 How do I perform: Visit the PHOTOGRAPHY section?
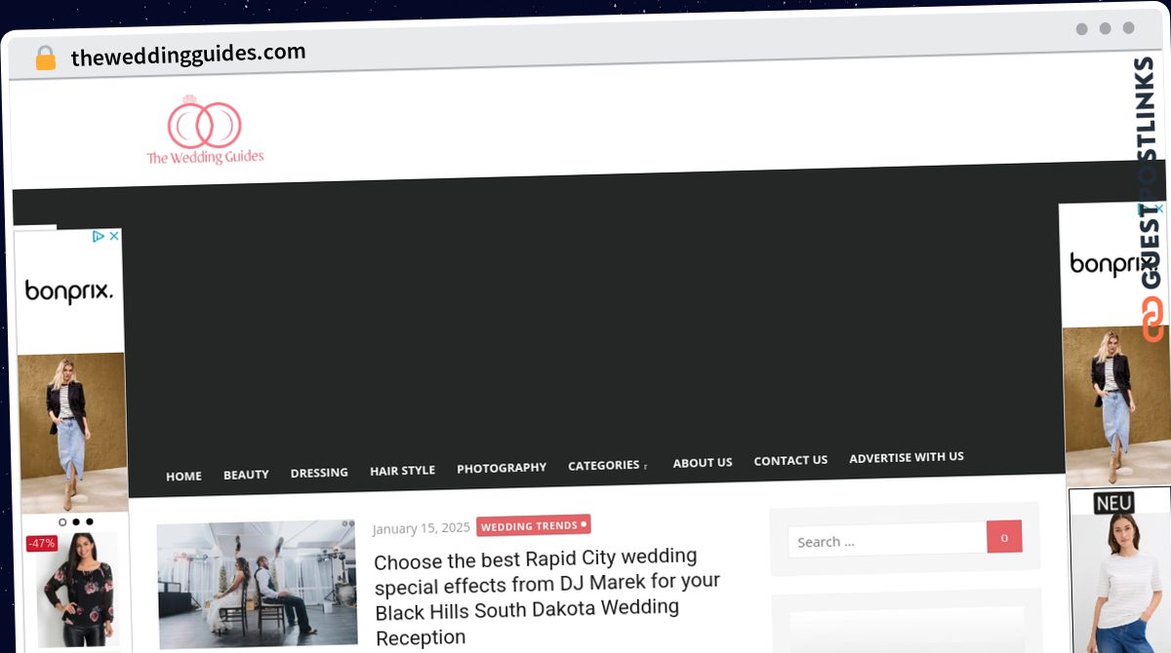pyautogui.click(x=502, y=467)
